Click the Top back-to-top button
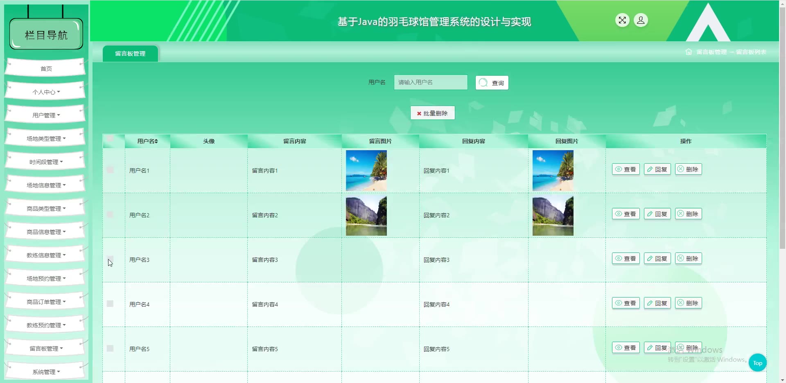The image size is (786, 383). click(757, 363)
